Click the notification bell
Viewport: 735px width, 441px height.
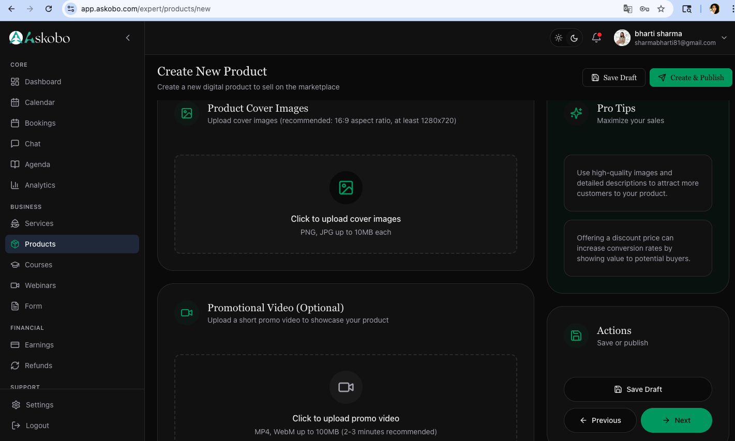tap(596, 37)
